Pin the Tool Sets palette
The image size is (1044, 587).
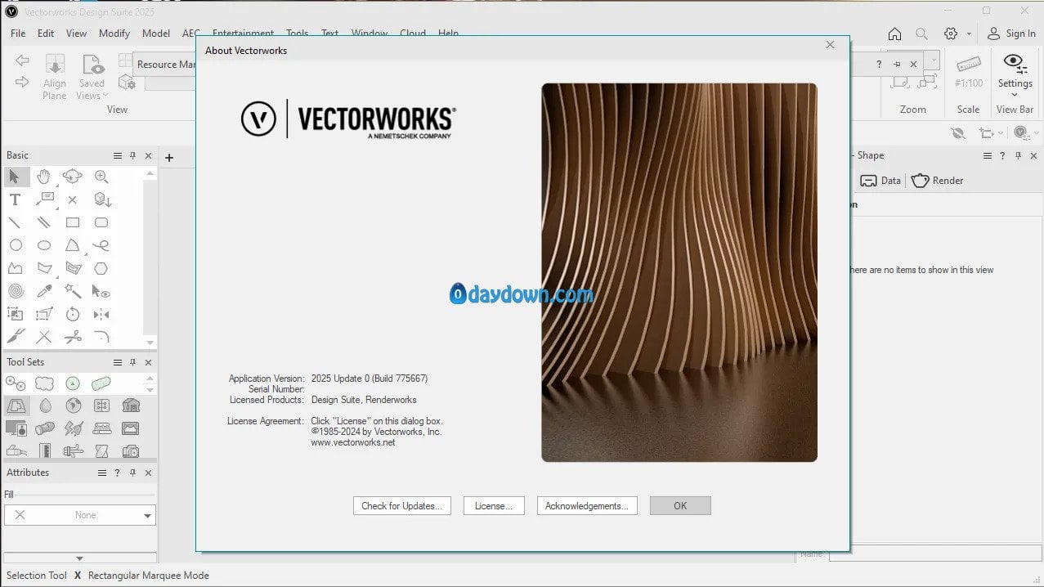tap(132, 362)
